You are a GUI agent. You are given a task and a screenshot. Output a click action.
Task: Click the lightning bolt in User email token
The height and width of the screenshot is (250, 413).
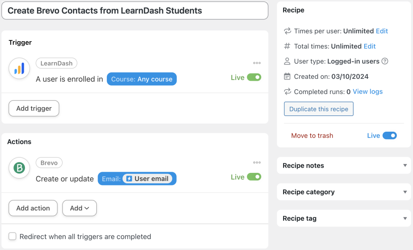point(129,179)
